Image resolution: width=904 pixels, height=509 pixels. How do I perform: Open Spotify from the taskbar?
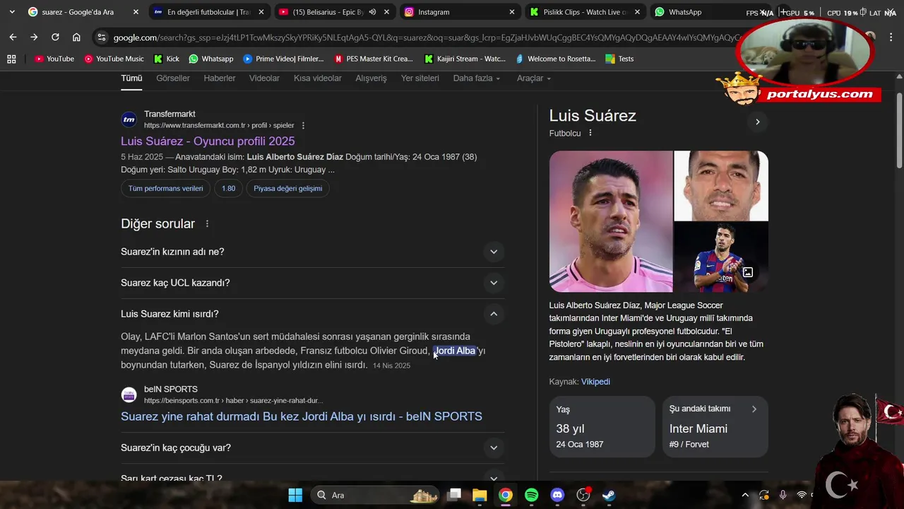(532, 495)
